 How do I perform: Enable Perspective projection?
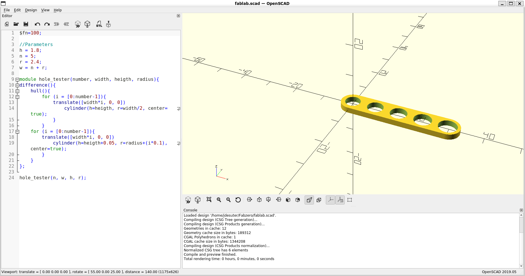click(x=309, y=200)
